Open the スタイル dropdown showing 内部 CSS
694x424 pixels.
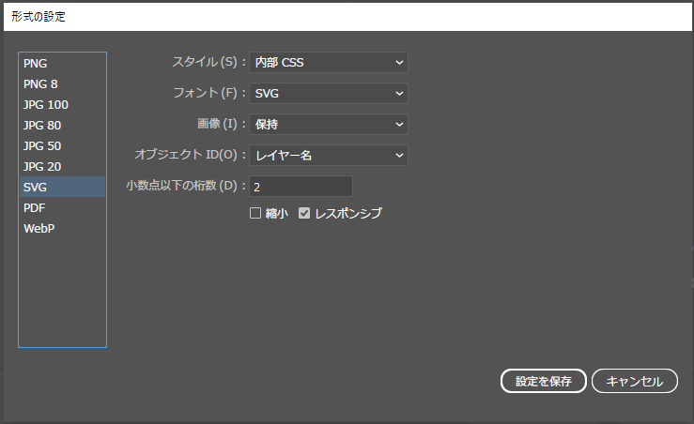328,63
